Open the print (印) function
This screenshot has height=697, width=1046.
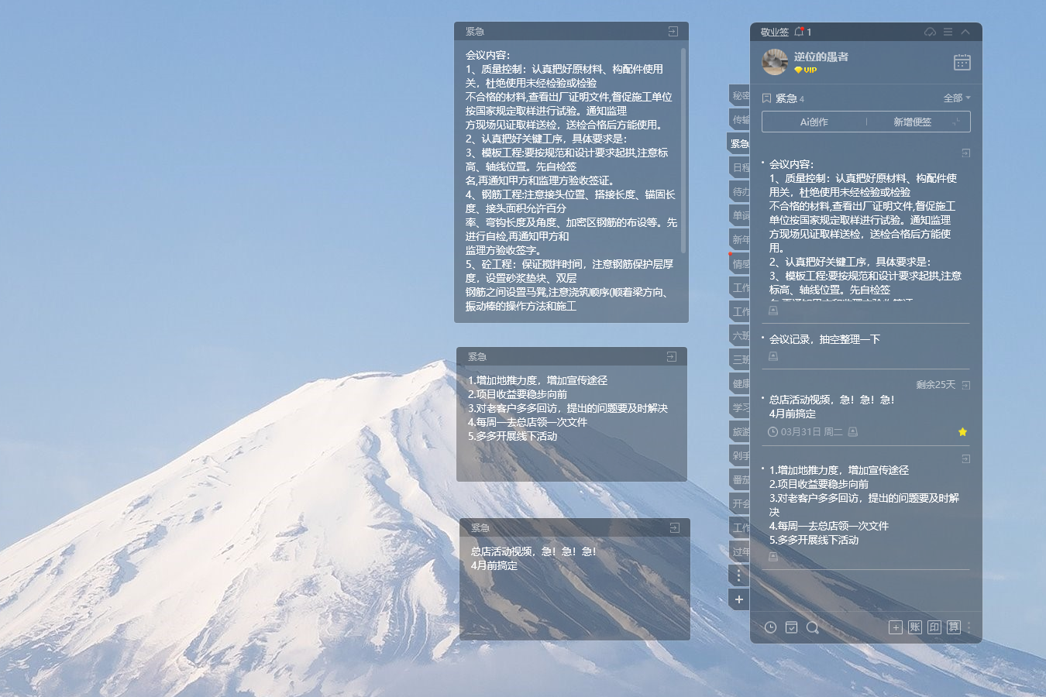click(933, 627)
